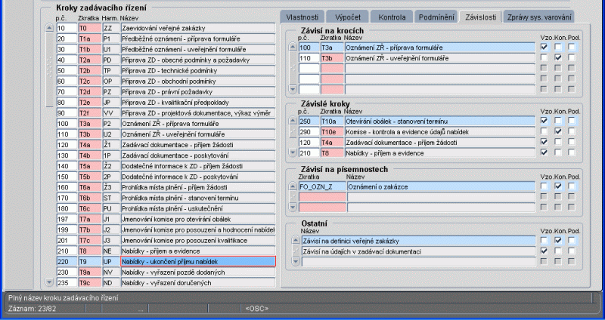
Task: Click Závisí na údajích v zadávací dokumentaci row
Action: (419, 251)
